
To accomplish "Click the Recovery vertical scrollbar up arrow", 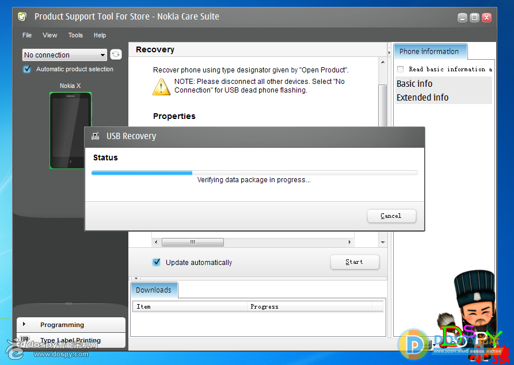I will (x=383, y=62).
